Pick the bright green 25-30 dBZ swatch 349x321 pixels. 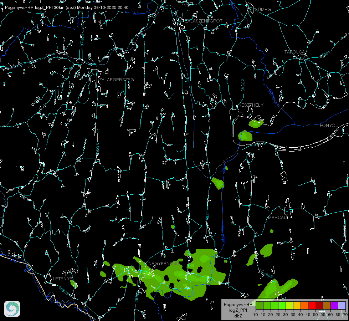(282, 305)
